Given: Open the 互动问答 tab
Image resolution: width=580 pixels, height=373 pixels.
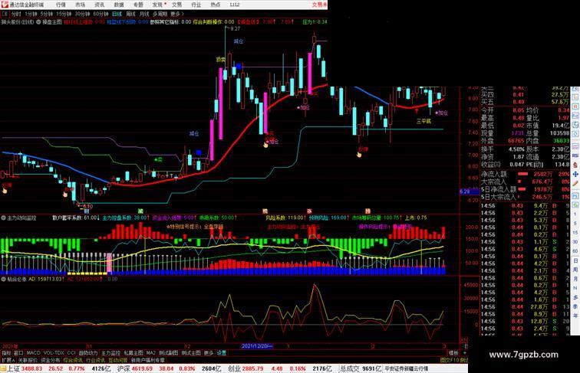Looking at the screenshot, I should point(118,360).
